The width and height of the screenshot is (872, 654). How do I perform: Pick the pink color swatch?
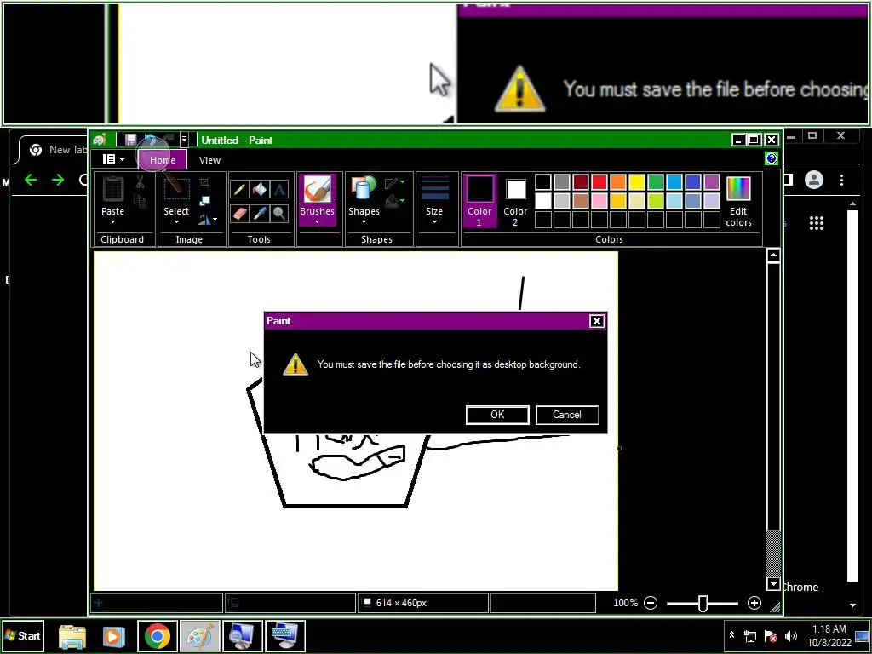tap(599, 200)
